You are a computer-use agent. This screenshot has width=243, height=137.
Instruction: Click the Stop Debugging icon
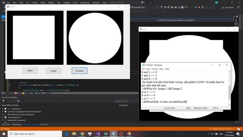[199, 7]
